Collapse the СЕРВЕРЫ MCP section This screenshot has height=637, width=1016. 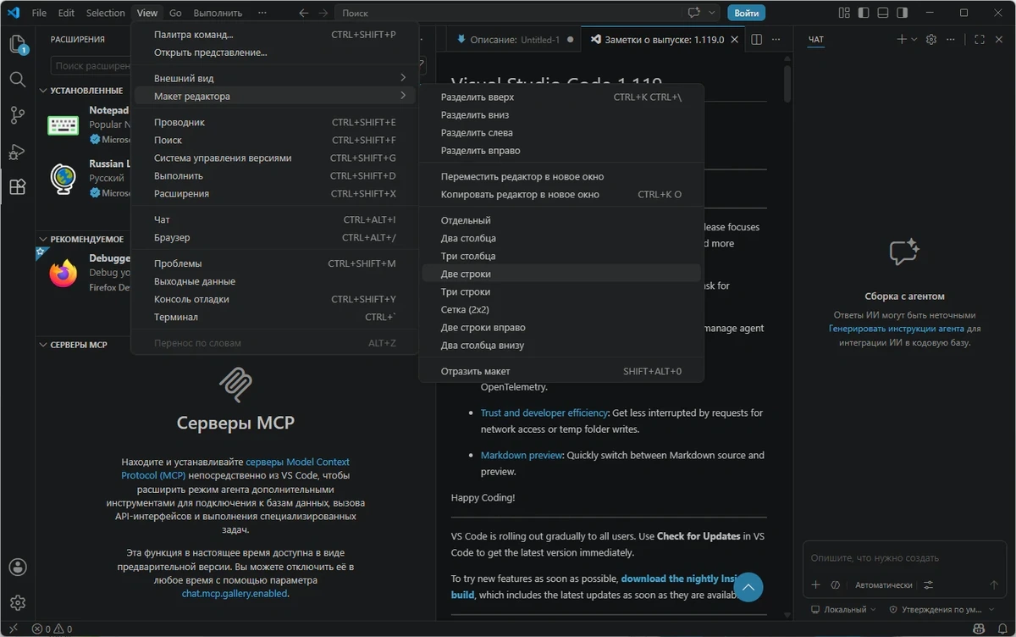tap(73, 345)
